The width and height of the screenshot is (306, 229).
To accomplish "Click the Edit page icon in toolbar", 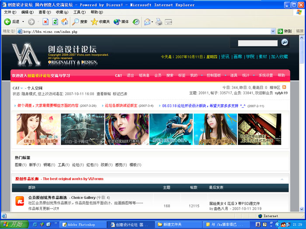I will (x=168, y=22).
